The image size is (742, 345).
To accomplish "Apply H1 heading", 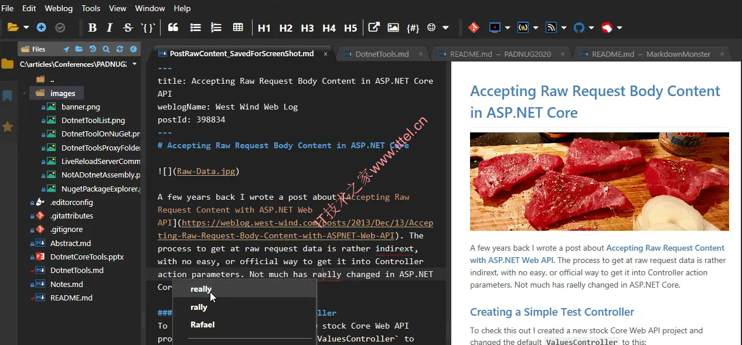I will point(264,28).
